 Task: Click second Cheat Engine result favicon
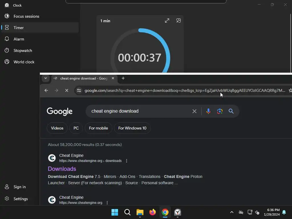point(52,200)
